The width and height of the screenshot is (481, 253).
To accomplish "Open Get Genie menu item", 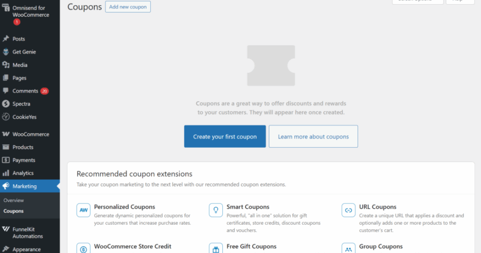I will 24,52.
